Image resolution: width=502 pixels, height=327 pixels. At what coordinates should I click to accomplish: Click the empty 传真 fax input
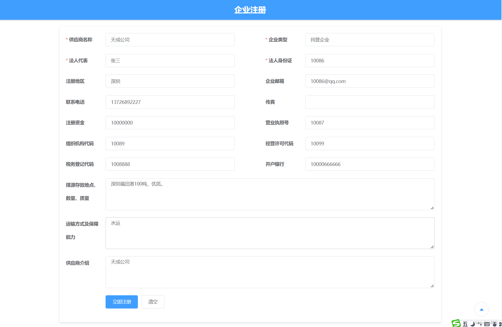tap(370, 102)
